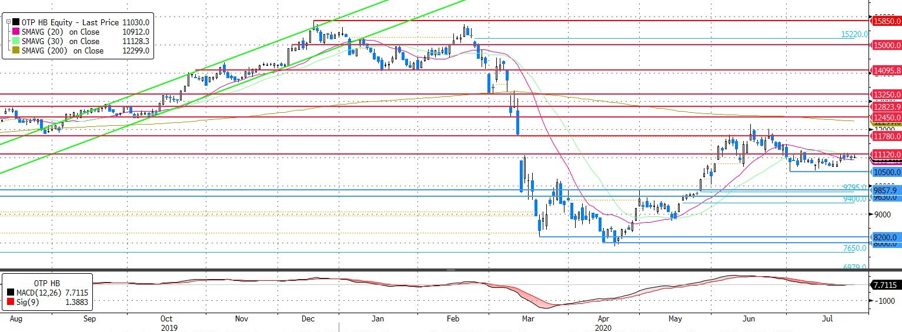
Task: Click the red 11780.0 price level tag
Action: 887,136
